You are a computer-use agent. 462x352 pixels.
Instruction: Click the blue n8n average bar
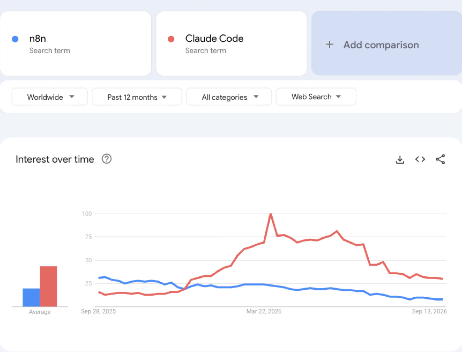[31, 297]
